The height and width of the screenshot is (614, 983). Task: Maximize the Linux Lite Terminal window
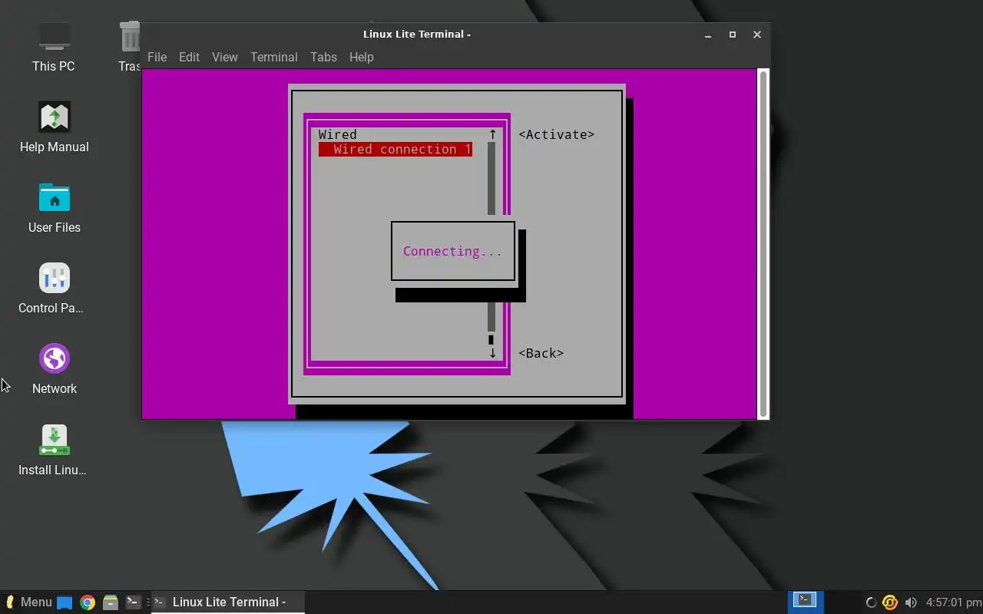click(x=733, y=35)
